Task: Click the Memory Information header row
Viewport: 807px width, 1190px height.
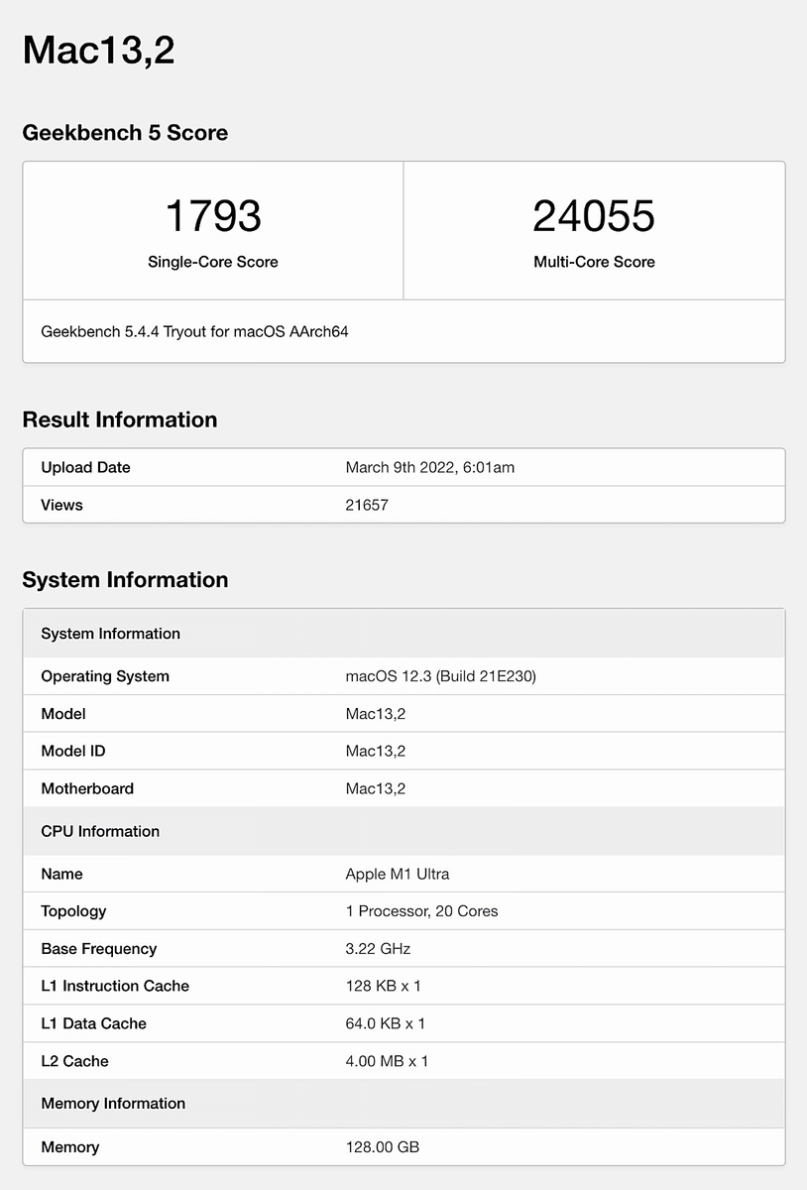Action: tap(403, 1104)
